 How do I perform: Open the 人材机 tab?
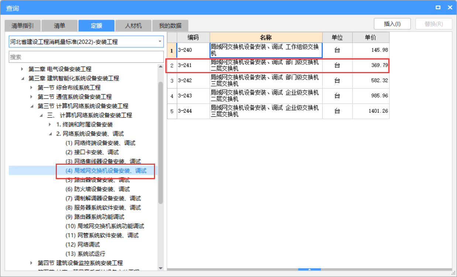tap(133, 26)
